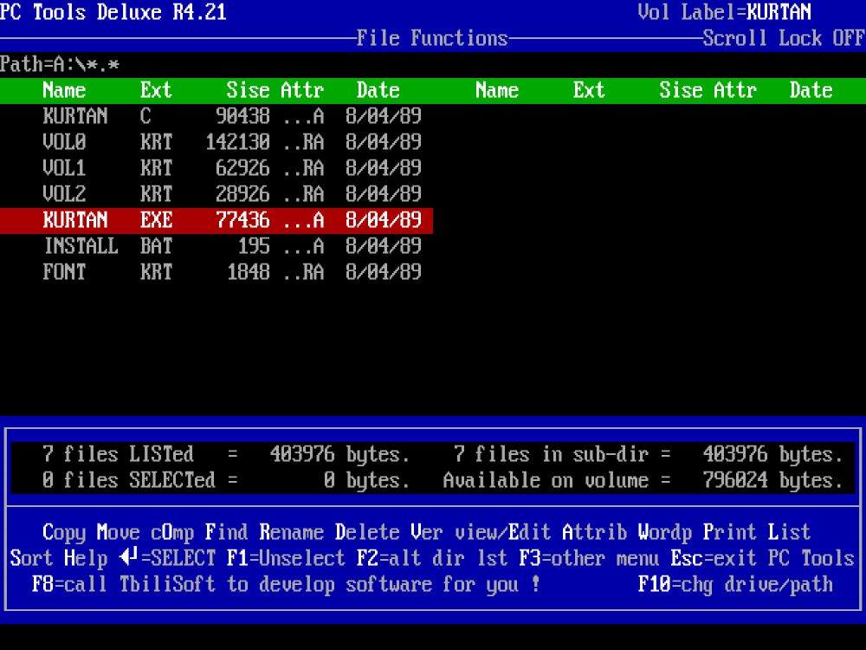Click the right Sise column header
Screen dimensions: 866x650
pyautogui.click(x=681, y=90)
